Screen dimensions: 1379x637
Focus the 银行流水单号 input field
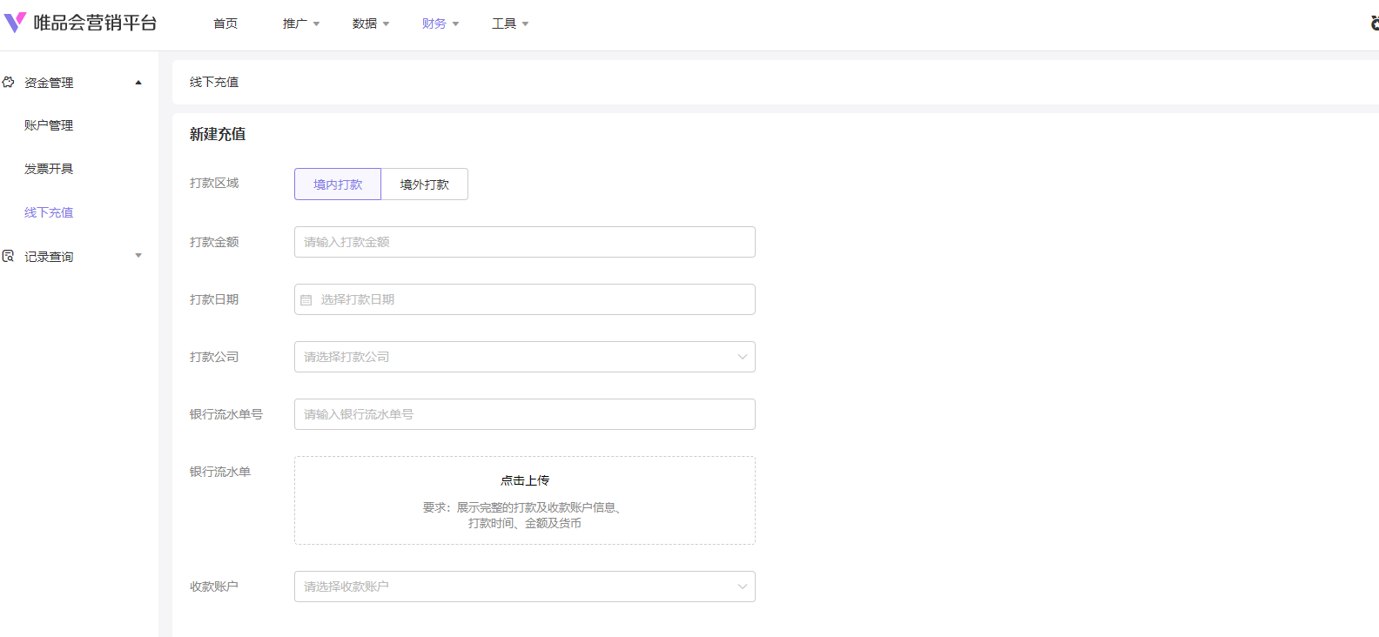click(524, 414)
